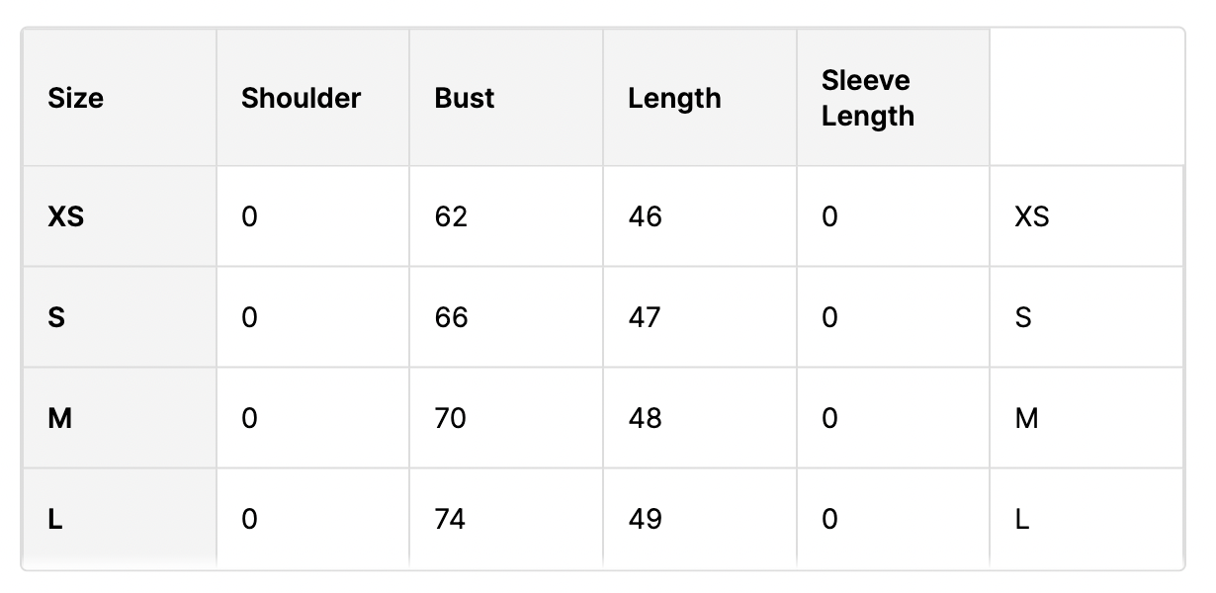Select the Length value 47 cell
This screenshot has width=1216, height=593.
645,317
